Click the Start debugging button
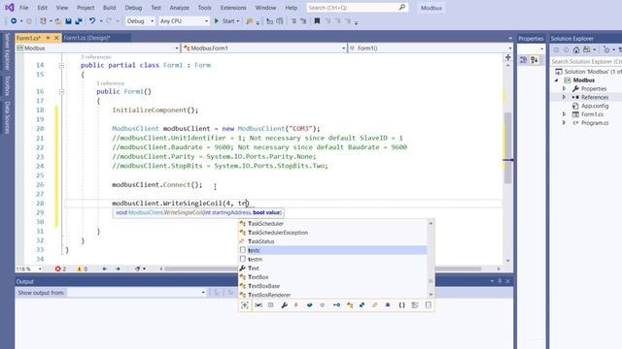The image size is (622, 349). pos(226,21)
